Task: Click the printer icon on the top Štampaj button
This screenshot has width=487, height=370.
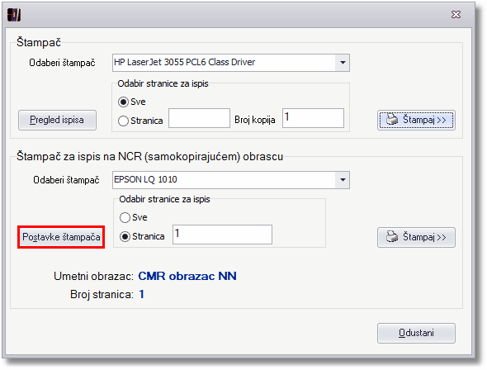Action: [x=391, y=119]
